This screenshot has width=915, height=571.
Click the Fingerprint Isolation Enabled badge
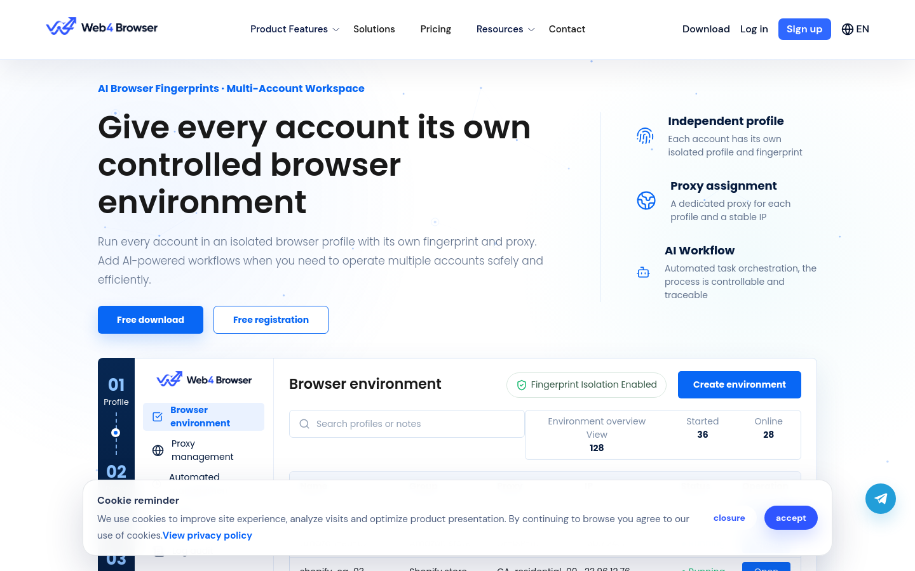tap(586, 385)
